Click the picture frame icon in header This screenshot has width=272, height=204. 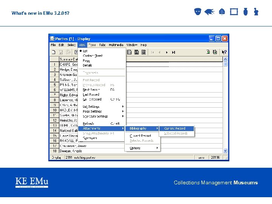coord(234,12)
